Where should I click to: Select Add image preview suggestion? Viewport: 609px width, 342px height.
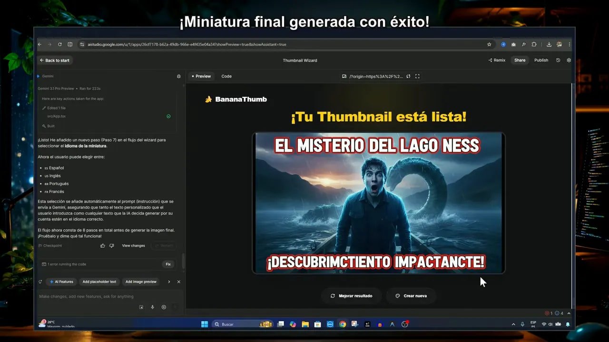(141, 282)
